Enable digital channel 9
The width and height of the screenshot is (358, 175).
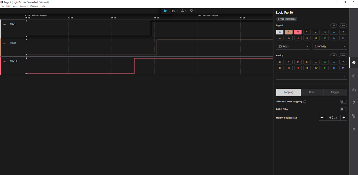(x=289, y=38)
